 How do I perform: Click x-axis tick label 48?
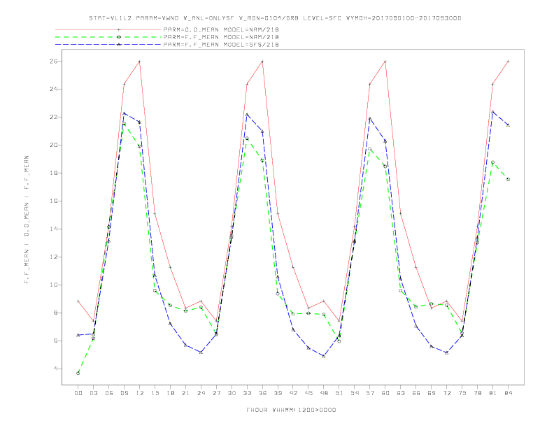pos(324,393)
